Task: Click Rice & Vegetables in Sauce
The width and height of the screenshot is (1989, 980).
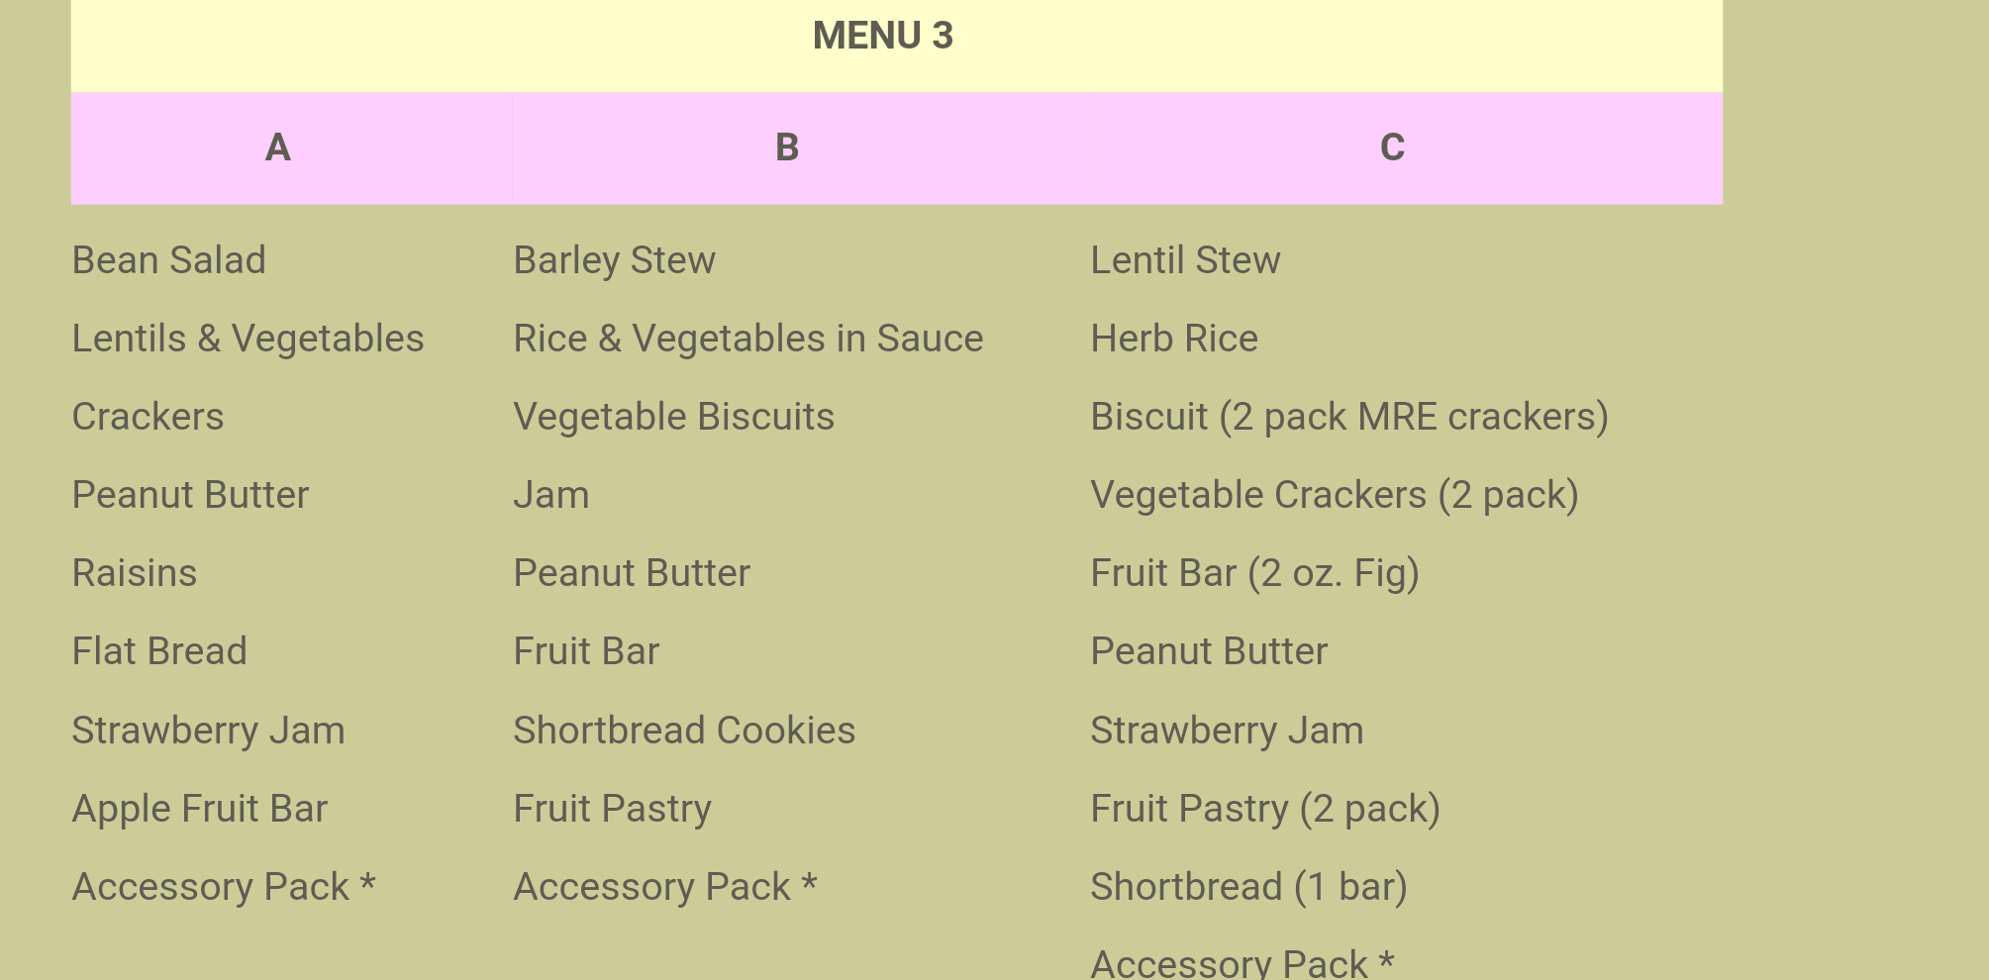Action: point(748,339)
